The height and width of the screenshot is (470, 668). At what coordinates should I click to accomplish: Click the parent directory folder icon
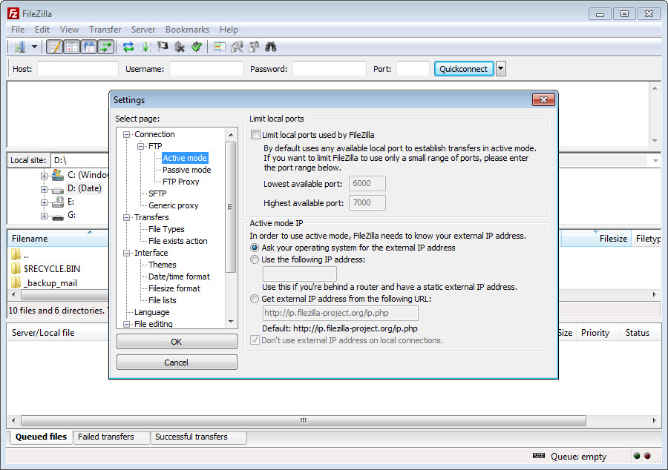coord(16,254)
